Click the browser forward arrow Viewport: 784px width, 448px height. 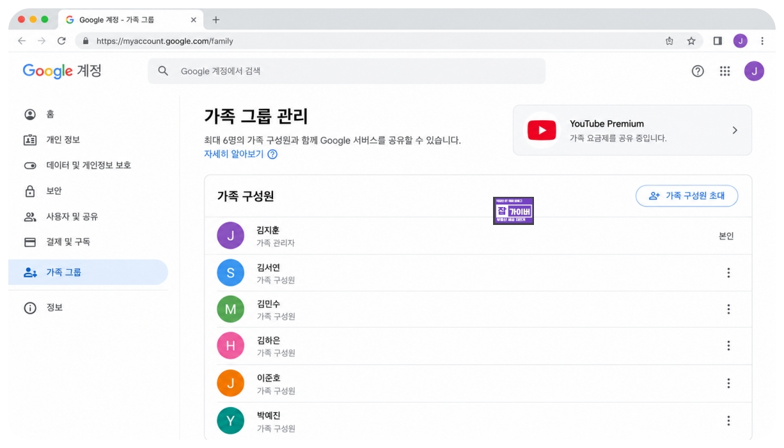click(42, 41)
